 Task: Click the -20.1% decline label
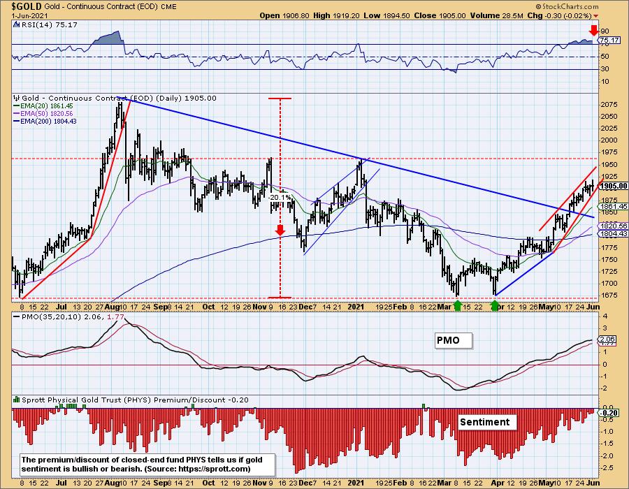click(280, 198)
